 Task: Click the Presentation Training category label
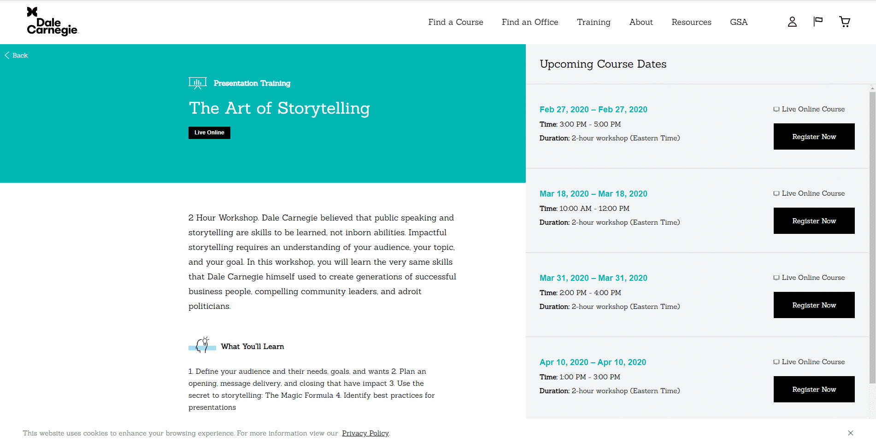click(x=252, y=83)
